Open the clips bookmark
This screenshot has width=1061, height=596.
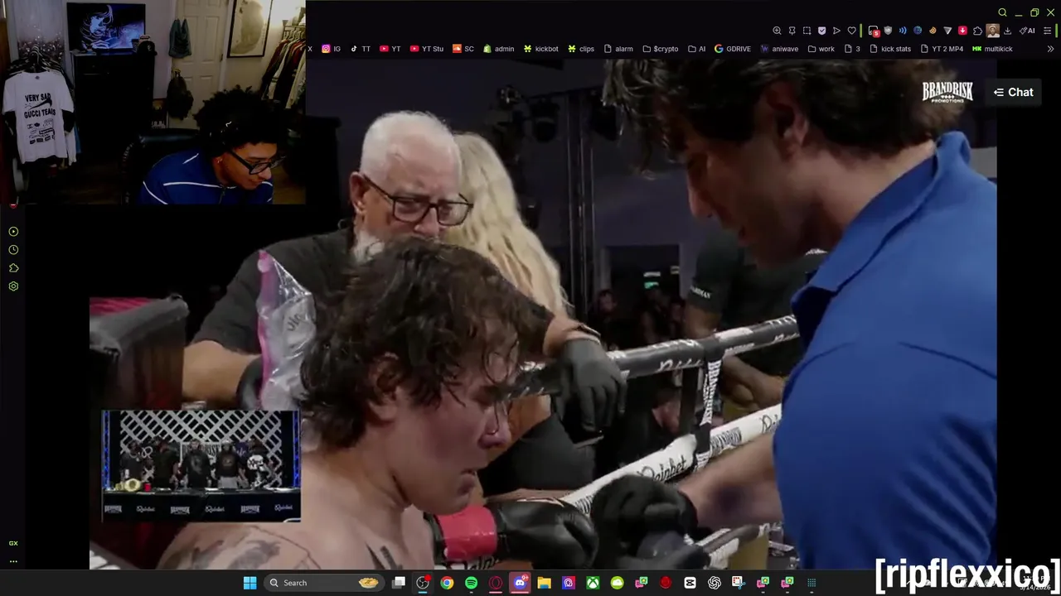coord(580,49)
